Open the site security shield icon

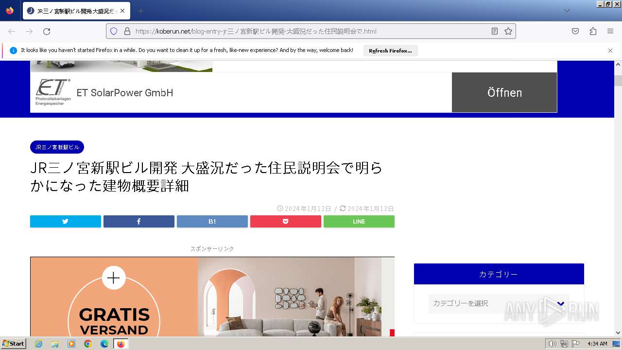114,31
